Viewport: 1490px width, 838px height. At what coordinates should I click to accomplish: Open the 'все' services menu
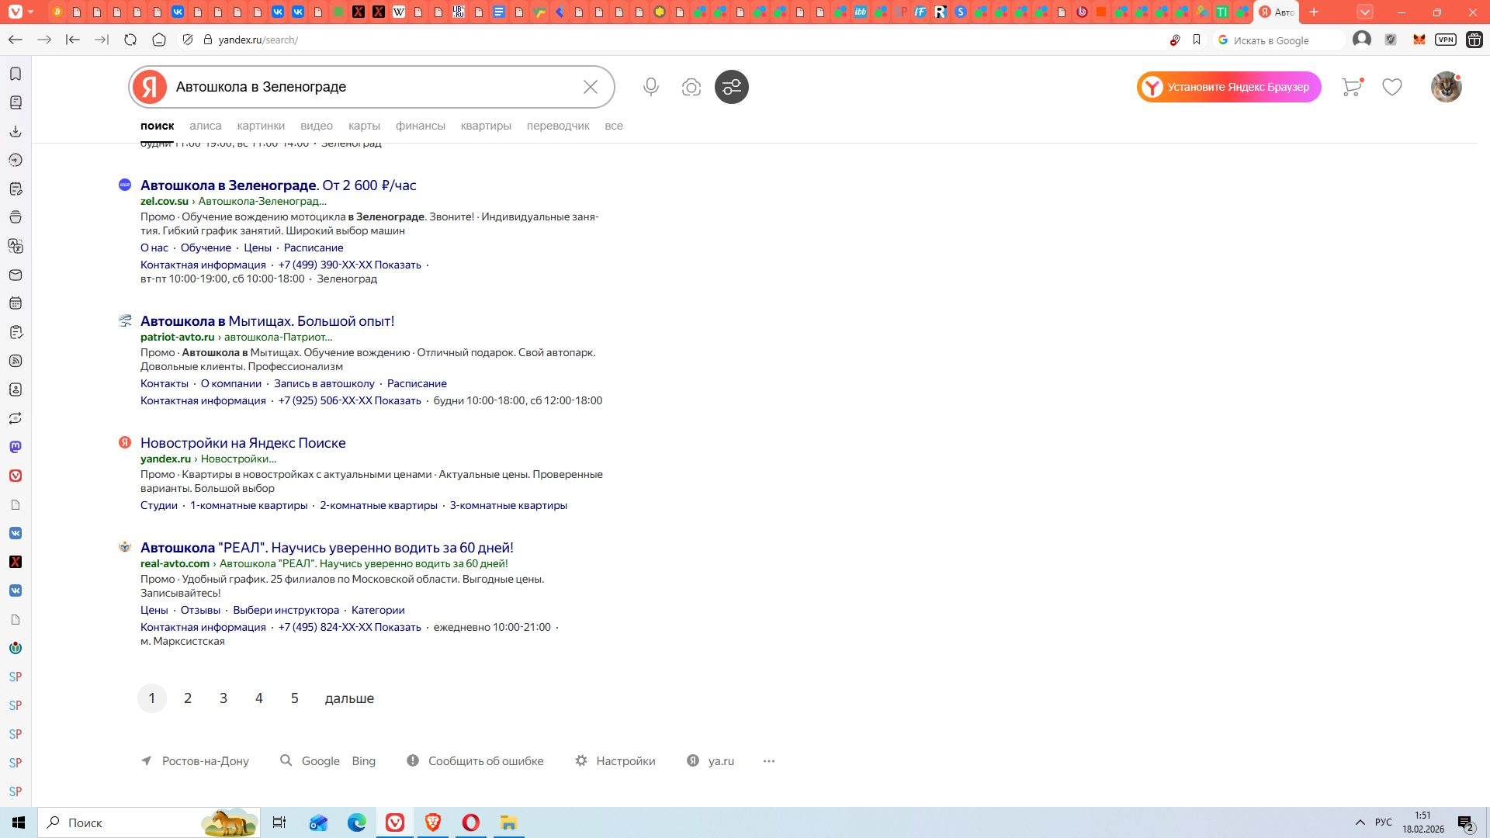coord(613,126)
